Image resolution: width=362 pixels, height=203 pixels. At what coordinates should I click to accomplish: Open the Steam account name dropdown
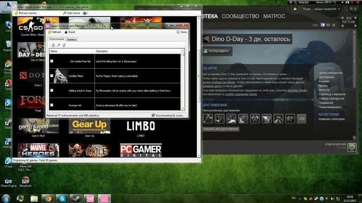327,9
